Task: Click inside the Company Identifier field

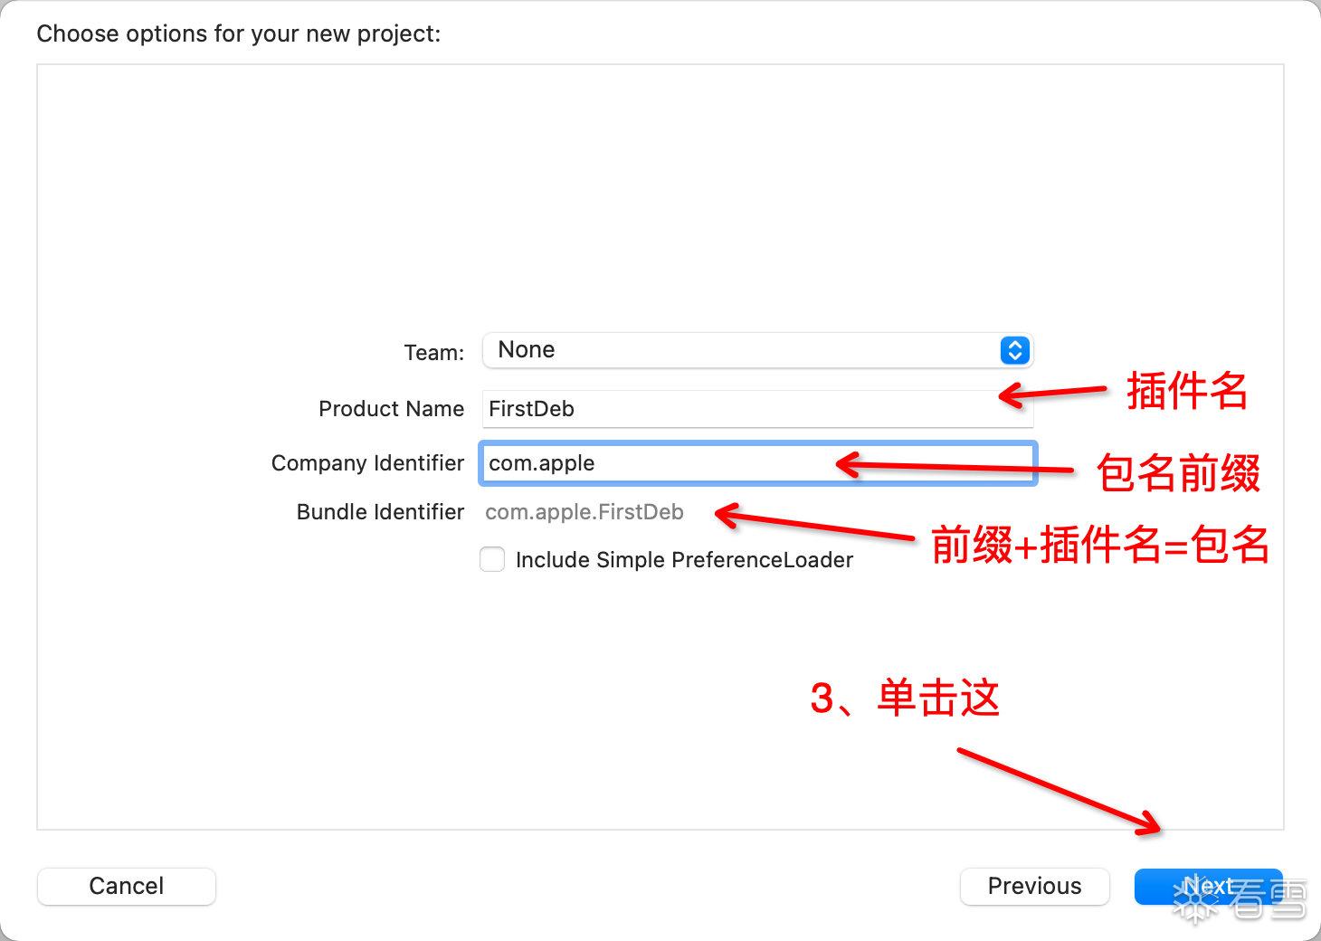Action: [x=757, y=463]
